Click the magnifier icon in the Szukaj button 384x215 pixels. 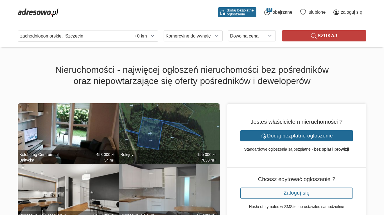(313, 36)
